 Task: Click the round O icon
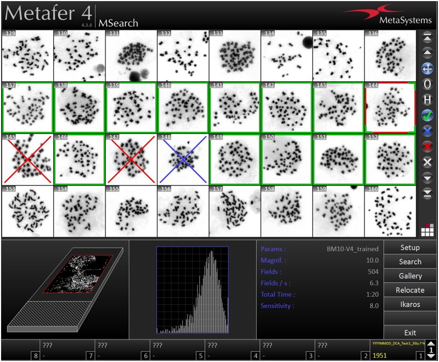[x=427, y=84]
